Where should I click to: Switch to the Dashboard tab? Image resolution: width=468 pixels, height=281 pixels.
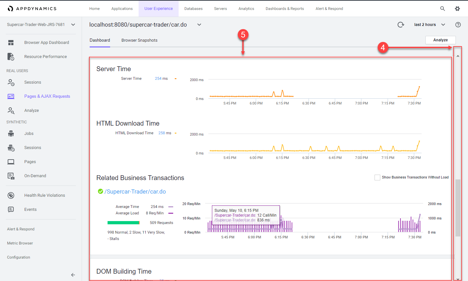pos(100,40)
